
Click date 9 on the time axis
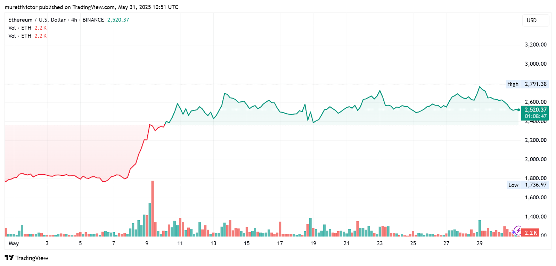[x=147, y=243]
